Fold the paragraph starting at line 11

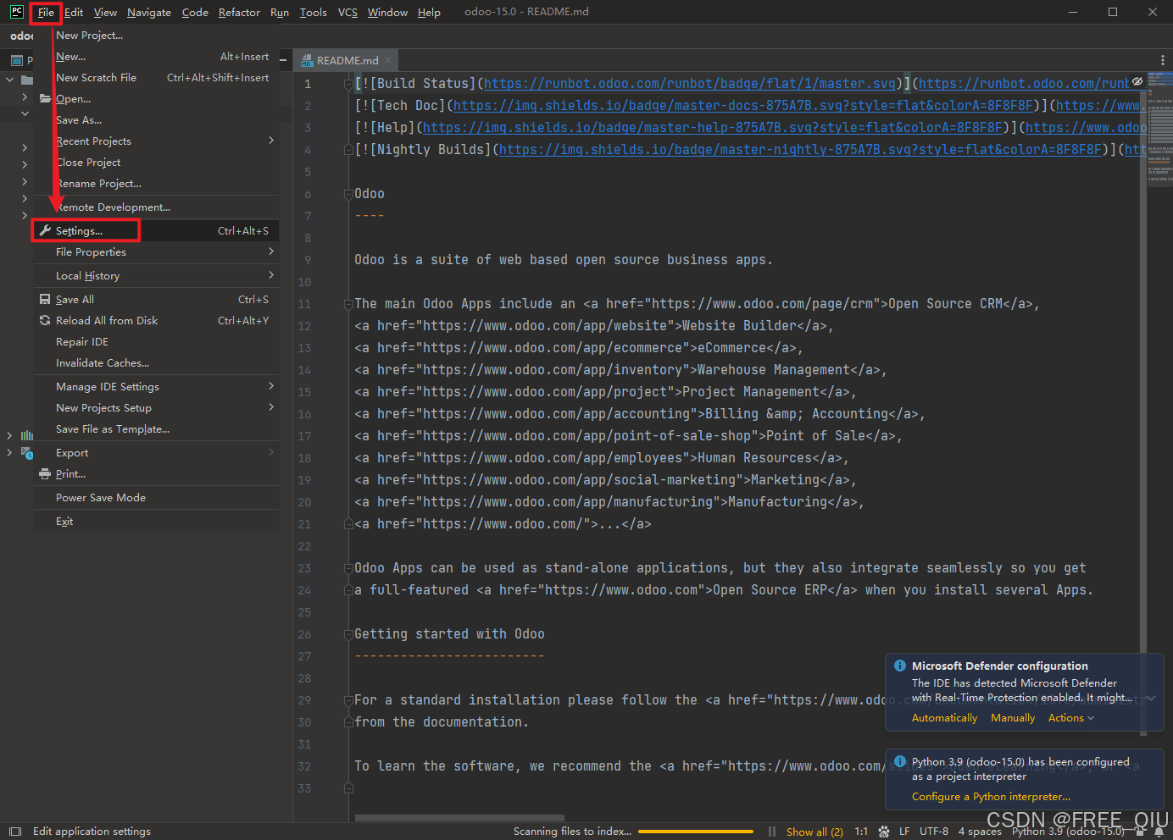pyautogui.click(x=348, y=304)
